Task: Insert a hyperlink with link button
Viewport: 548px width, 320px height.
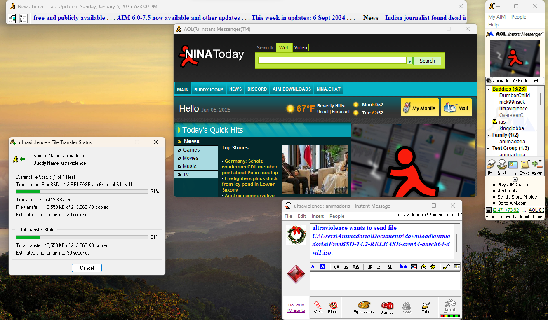Action: click(403, 267)
